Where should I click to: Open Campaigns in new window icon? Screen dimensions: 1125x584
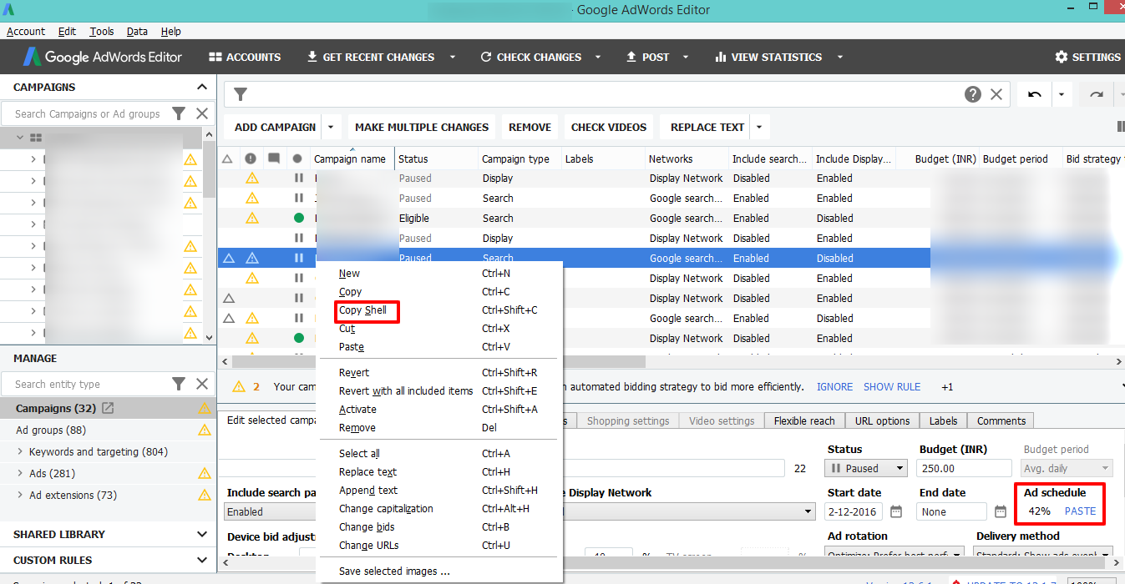click(108, 408)
